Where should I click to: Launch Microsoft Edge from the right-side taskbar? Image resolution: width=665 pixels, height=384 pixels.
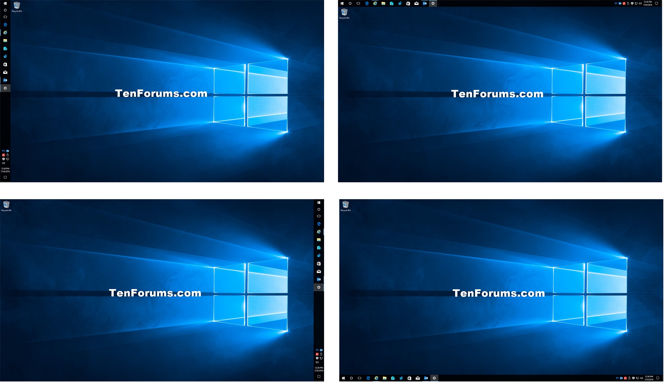(319, 224)
